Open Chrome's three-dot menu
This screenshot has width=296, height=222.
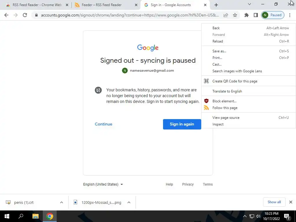pyautogui.click(x=290, y=15)
